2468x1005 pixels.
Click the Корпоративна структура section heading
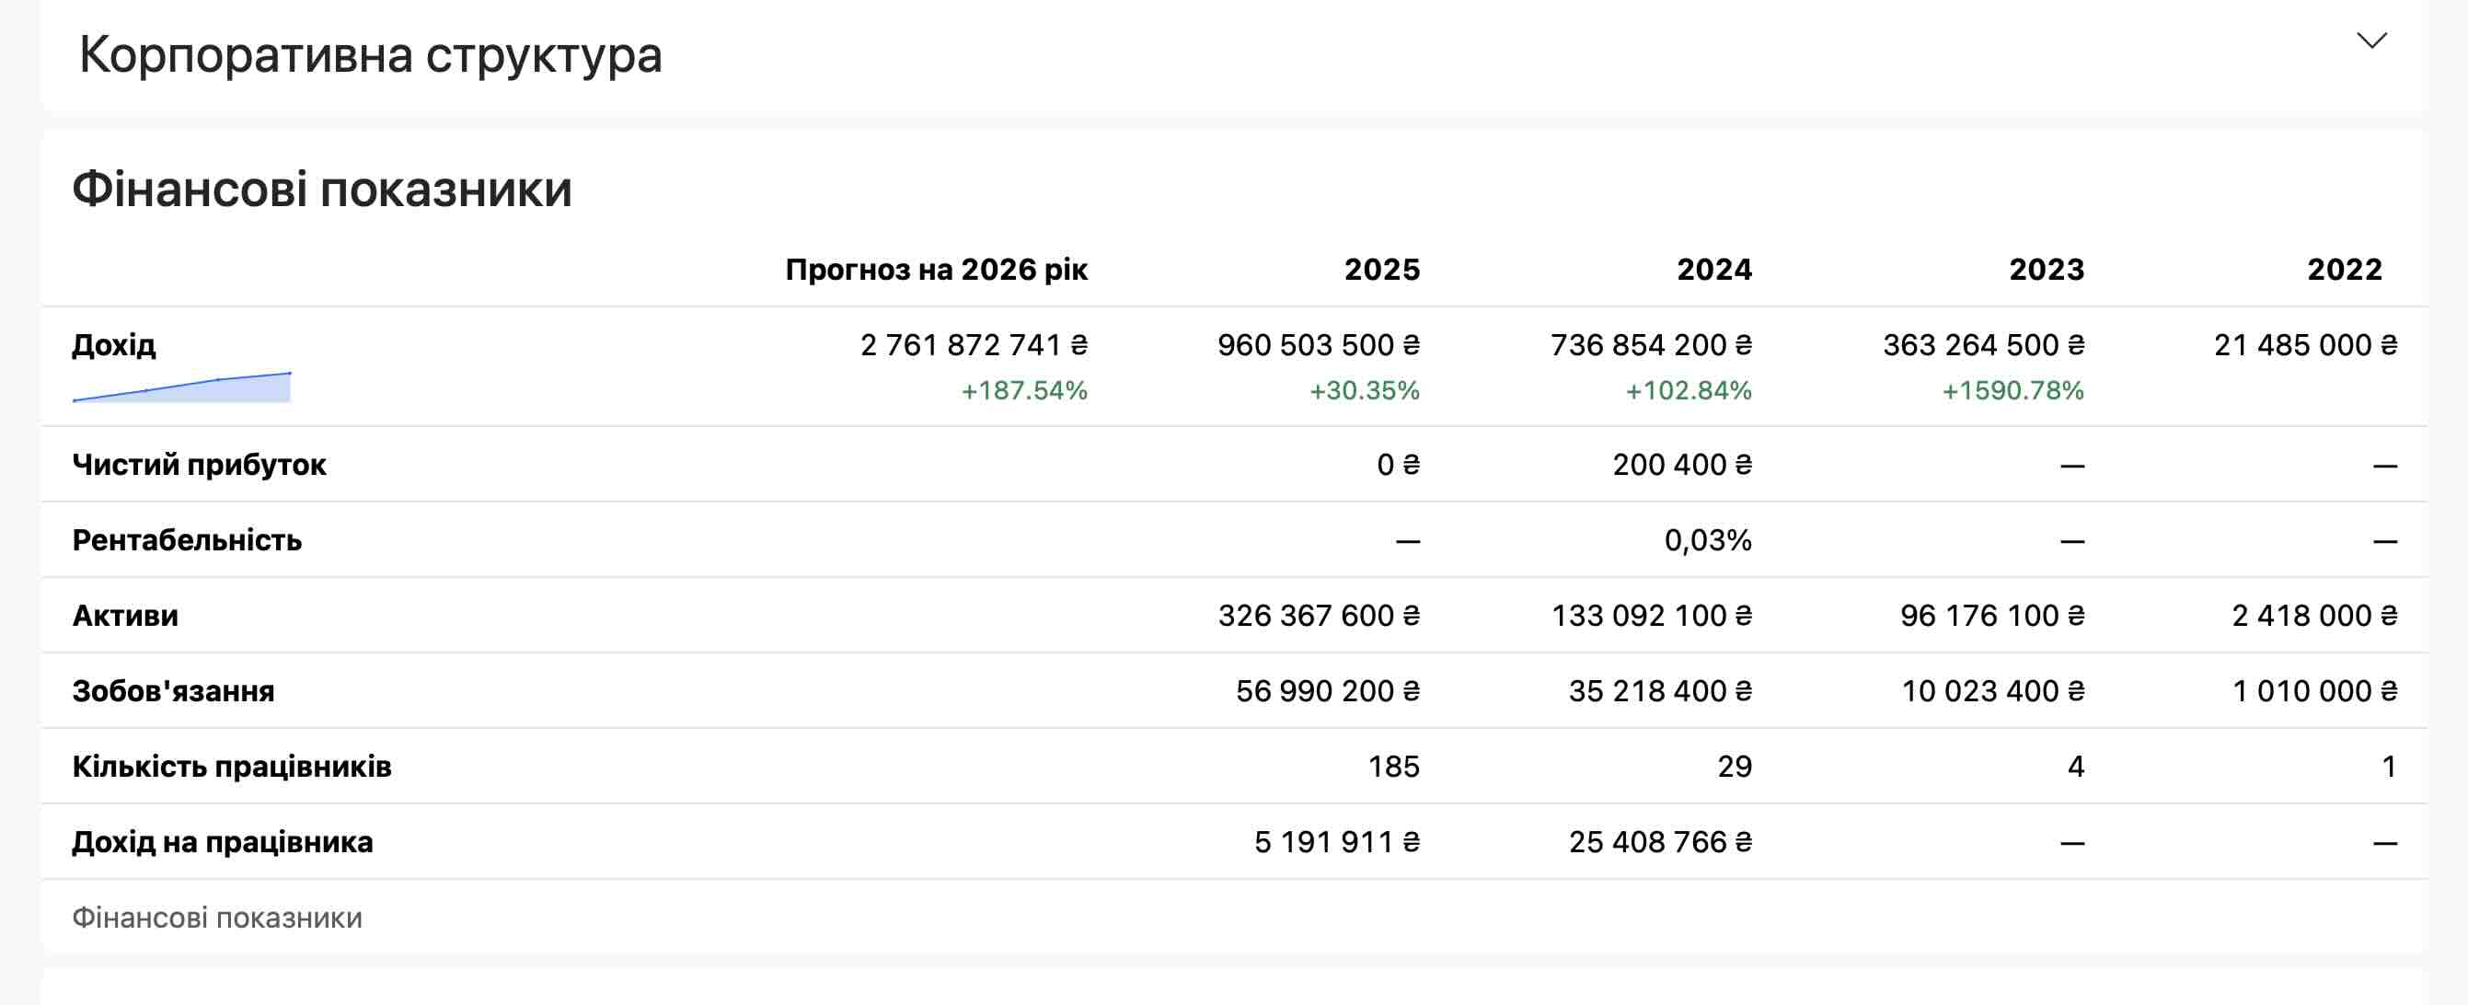tap(371, 54)
